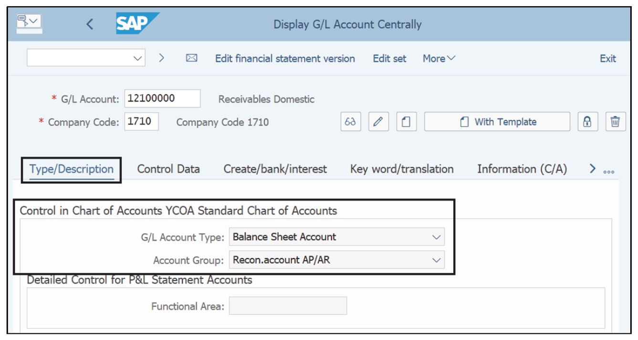Click inside the G/L Account input field
This screenshot has height=340, width=638.
click(x=162, y=98)
